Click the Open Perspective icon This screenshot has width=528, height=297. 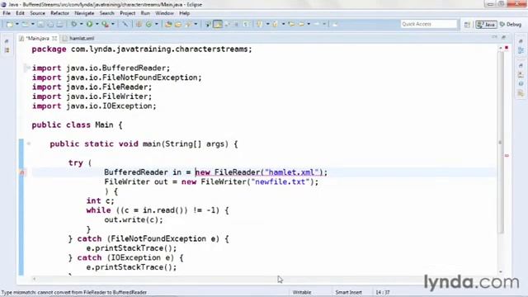[x=467, y=24]
